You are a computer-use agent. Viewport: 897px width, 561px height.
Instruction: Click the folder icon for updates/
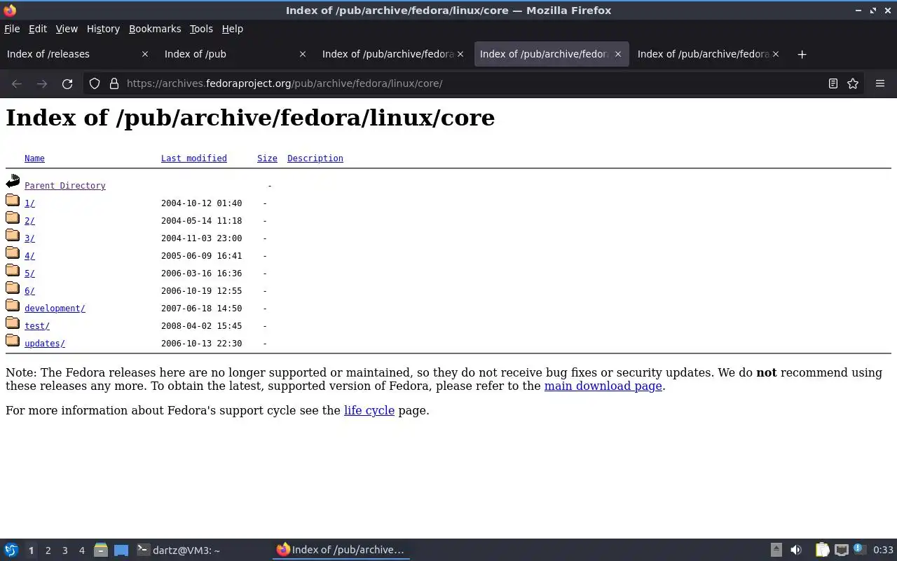[13, 341]
